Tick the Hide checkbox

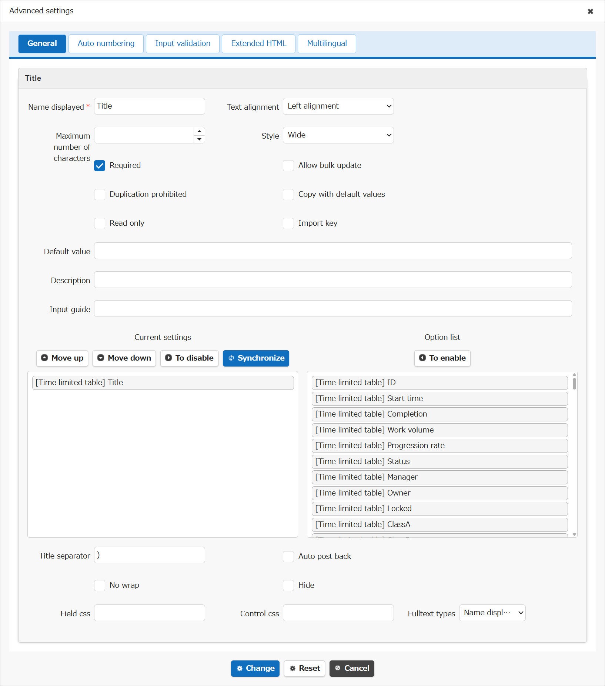click(288, 586)
